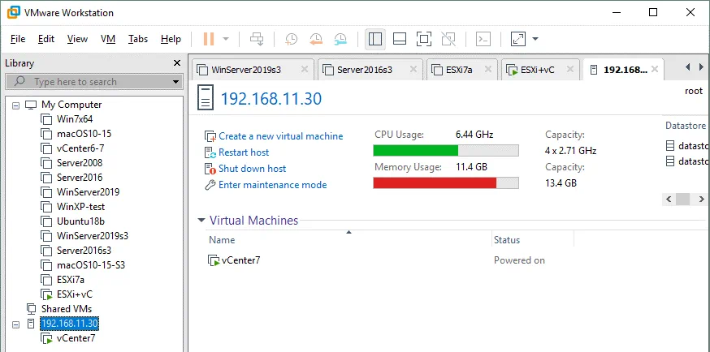Close the Library panel with X icon
Screen dimensions: 710x352
pyautogui.click(x=177, y=63)
